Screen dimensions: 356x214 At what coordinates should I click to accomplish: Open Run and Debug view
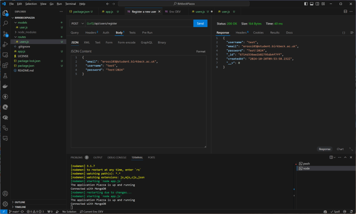pyautogui.click(x=5, y=44)
